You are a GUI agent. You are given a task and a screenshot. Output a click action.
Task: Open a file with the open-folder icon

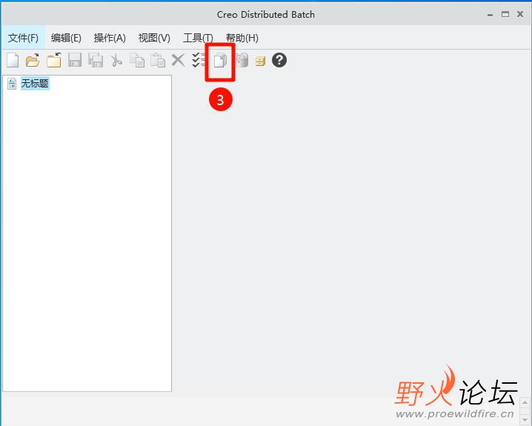(x=33, y=60)
